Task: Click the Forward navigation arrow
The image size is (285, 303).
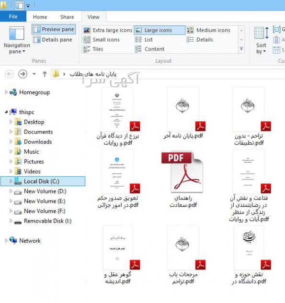Action: tap(23, 74)
